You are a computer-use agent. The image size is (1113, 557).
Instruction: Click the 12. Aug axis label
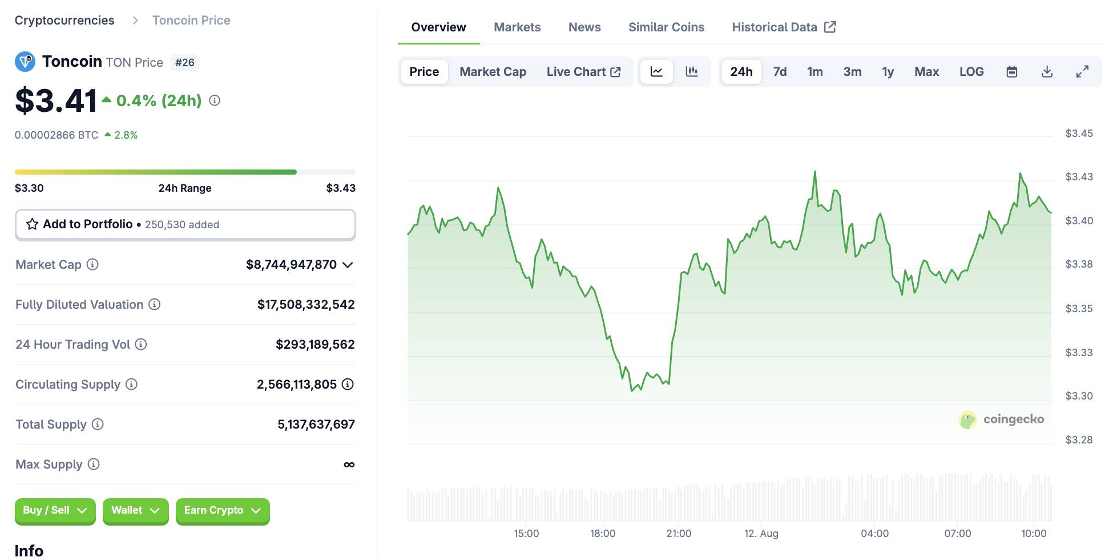[x=761, y=533]
